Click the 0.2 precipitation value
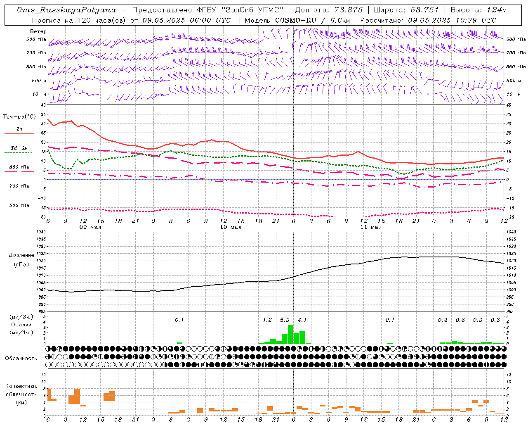The width and height of the screenshot is (528, 423). (x=443, y=320)
